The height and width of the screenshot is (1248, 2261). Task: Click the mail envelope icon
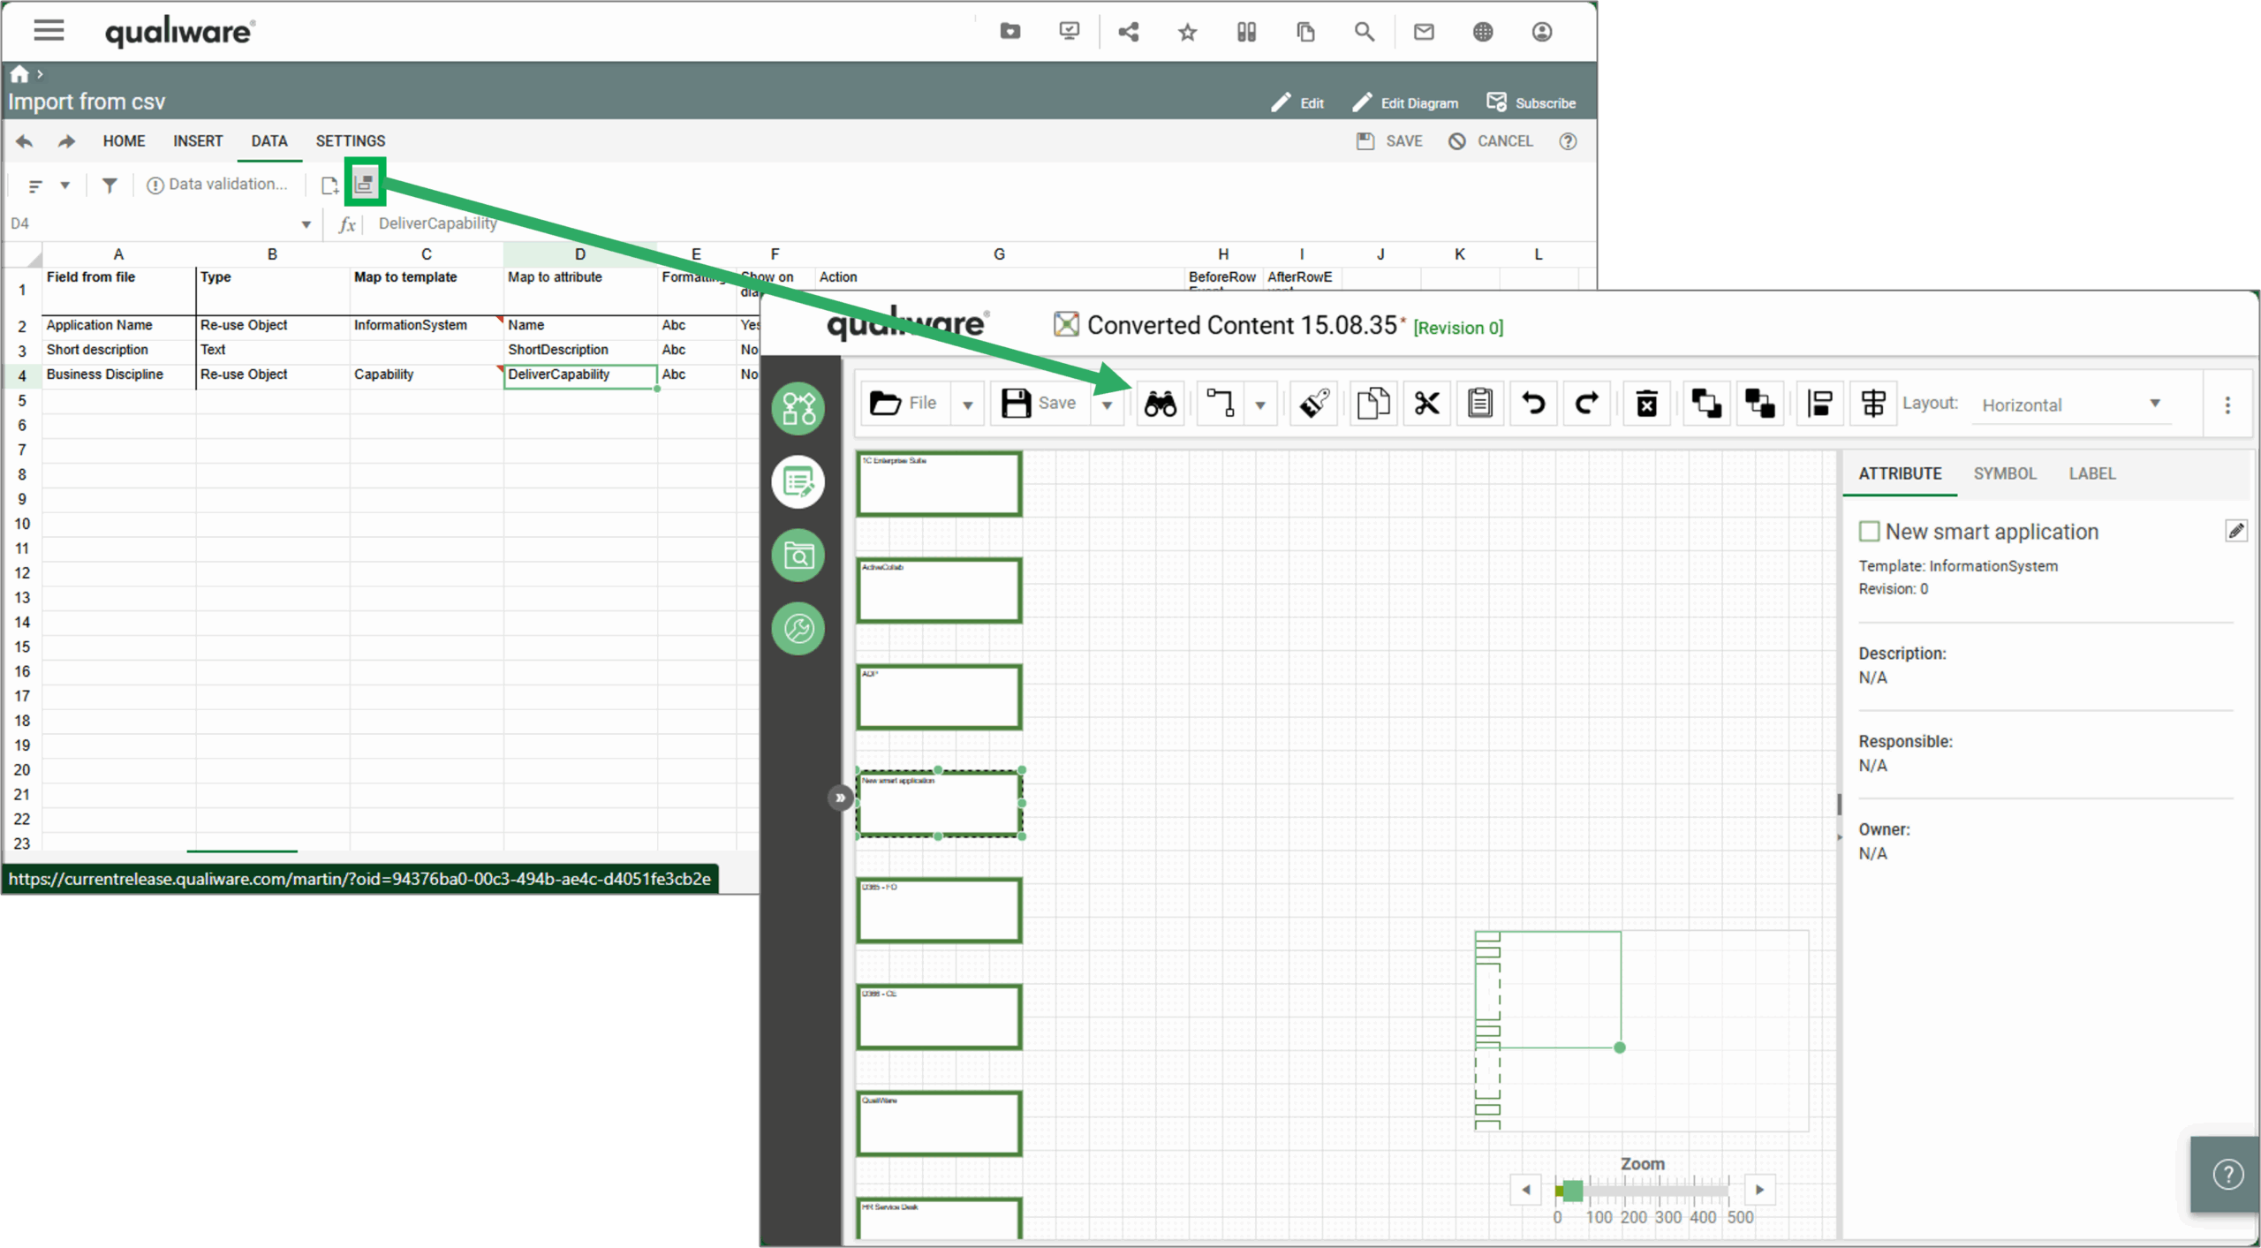(1424, 33)
